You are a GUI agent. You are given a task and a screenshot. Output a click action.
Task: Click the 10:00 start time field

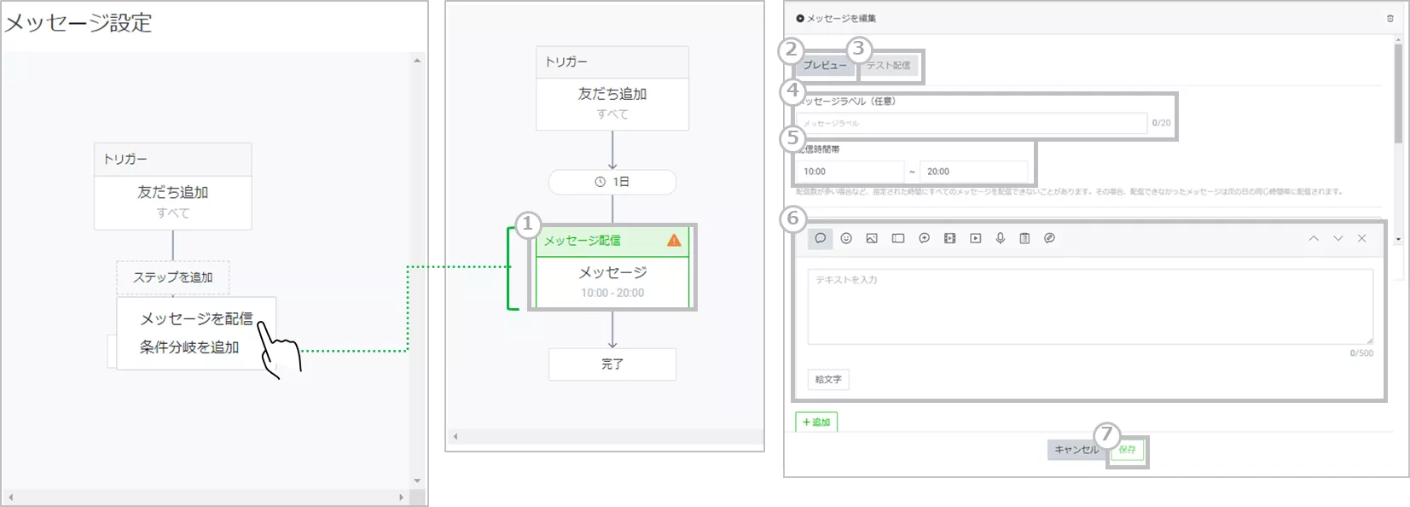(850, 172)
